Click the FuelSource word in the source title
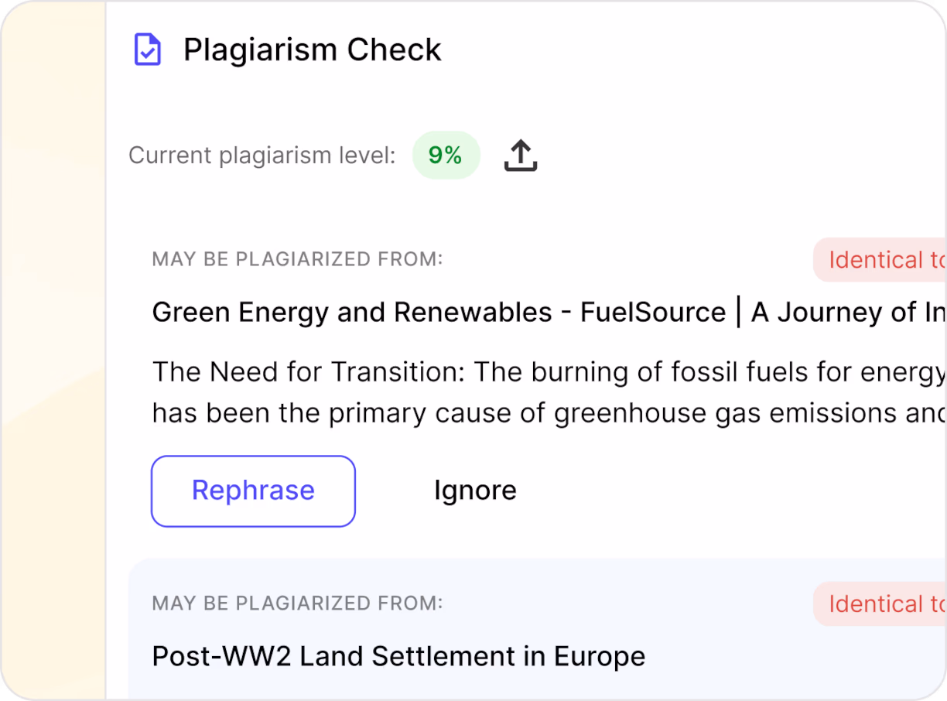The height and width of the screenshot is (701, 947). coord(653,313)
